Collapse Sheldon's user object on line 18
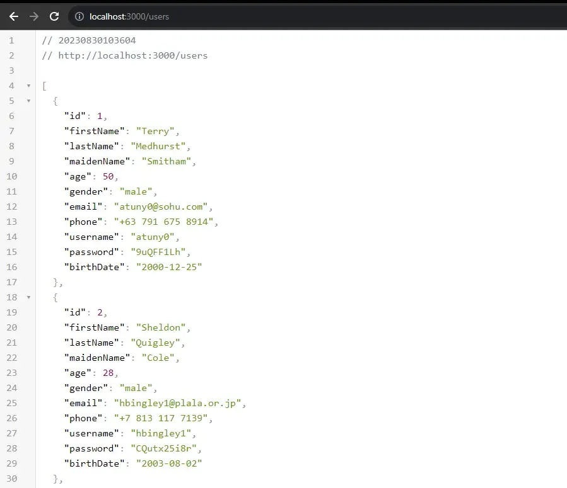The image size is (567, 488). click(x=28, y=297)
